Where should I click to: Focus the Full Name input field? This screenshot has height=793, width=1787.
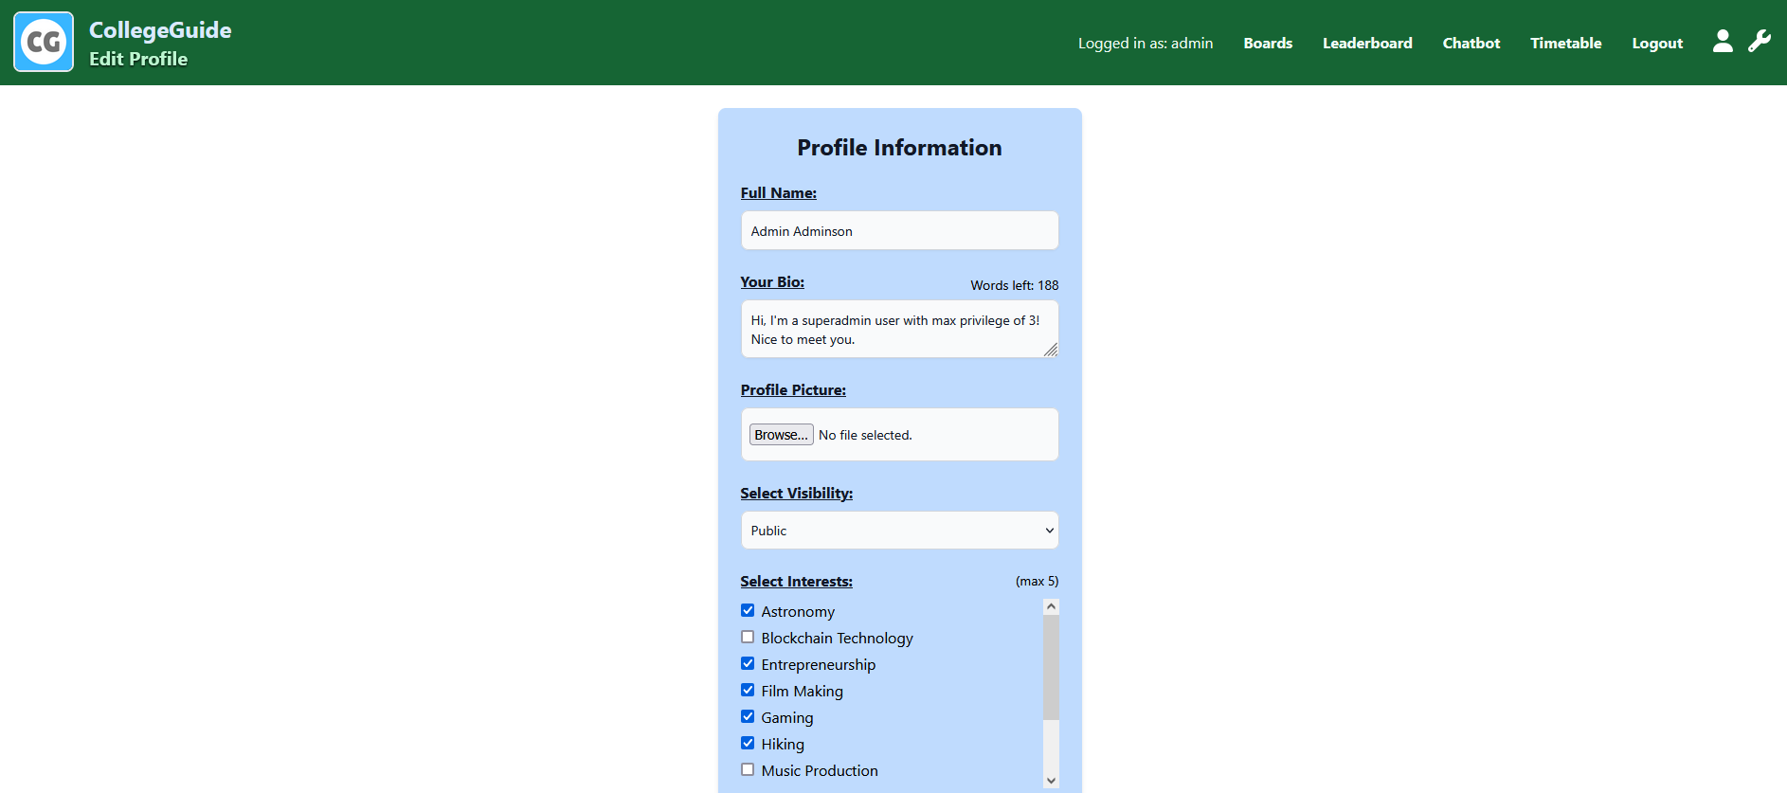click(899, 230)
